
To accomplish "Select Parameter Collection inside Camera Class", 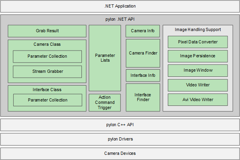I will pyautogui.click(x=47, y=57).
